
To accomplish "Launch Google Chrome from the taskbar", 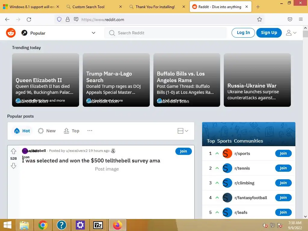I will click(43, 225).
